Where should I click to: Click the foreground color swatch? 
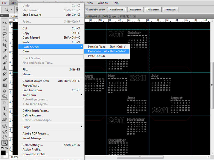pyautogui.click(x=3, y=153)
